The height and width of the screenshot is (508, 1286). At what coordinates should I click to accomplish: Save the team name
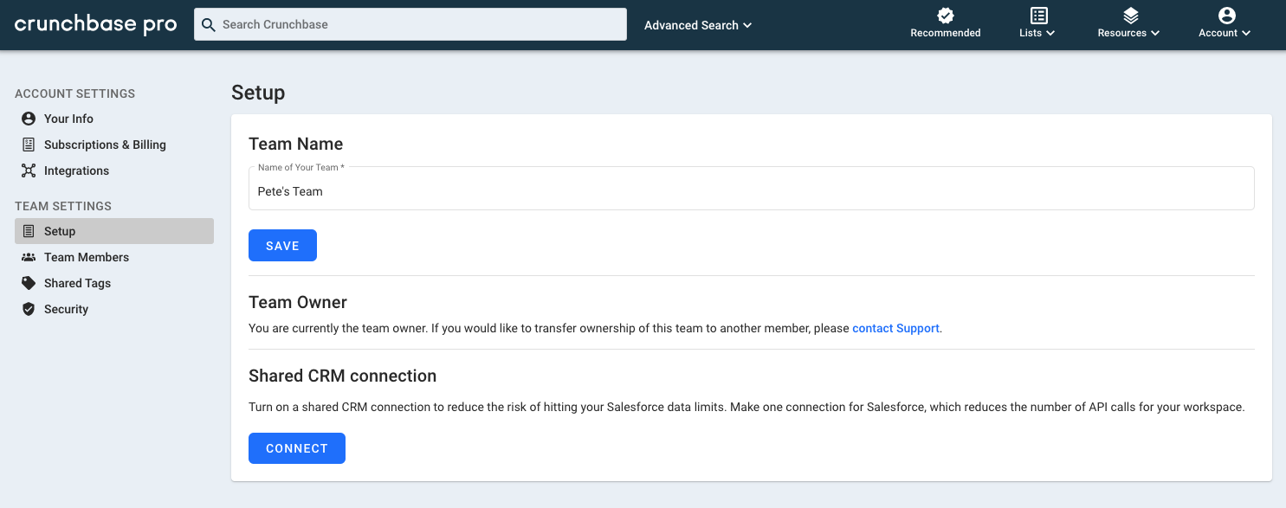[282, 246]
